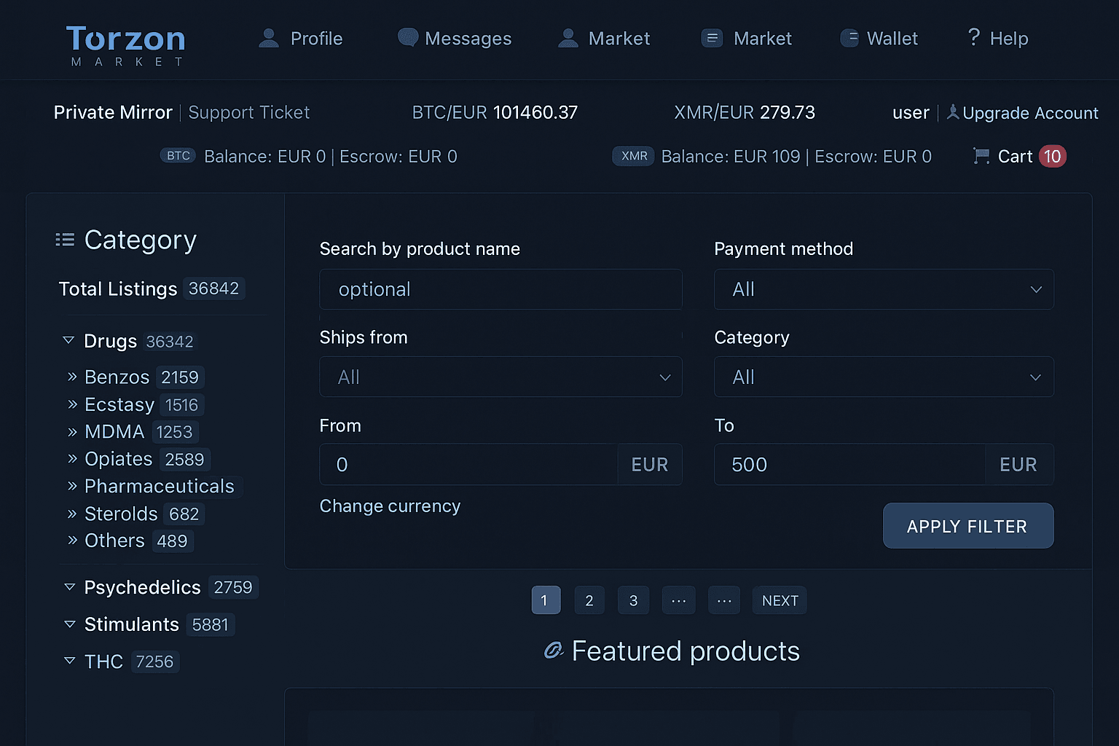Open the Payment method dropdown

[883, 289]
